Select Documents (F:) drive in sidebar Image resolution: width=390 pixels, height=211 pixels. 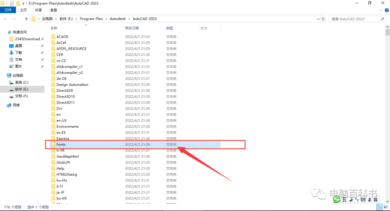point(19,96)
